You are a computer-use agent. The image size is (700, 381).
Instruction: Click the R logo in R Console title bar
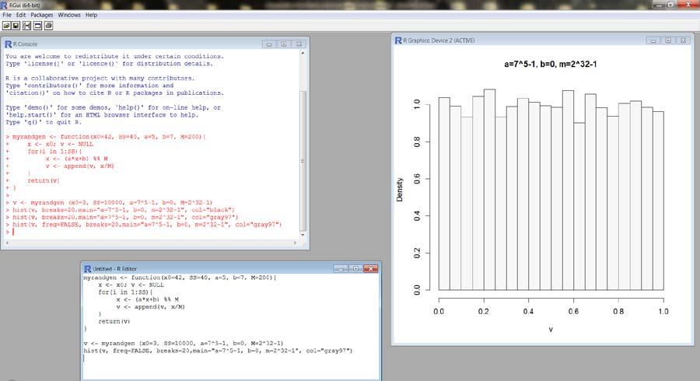8,44
